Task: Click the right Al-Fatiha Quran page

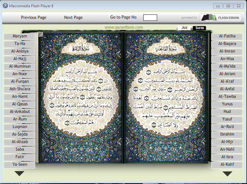Action: (x=166, y=98)
